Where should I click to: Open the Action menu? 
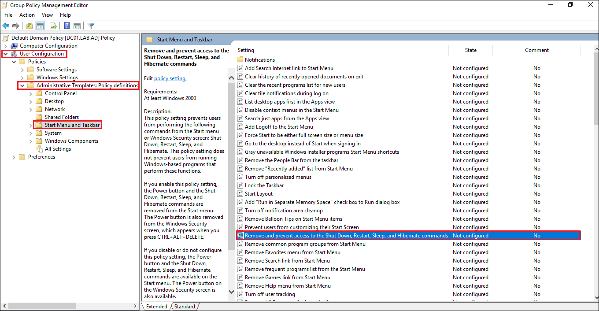[x=27, y=15]
